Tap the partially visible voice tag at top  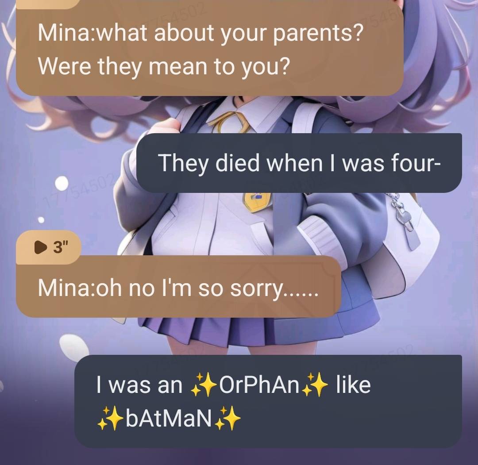(47, 4)
